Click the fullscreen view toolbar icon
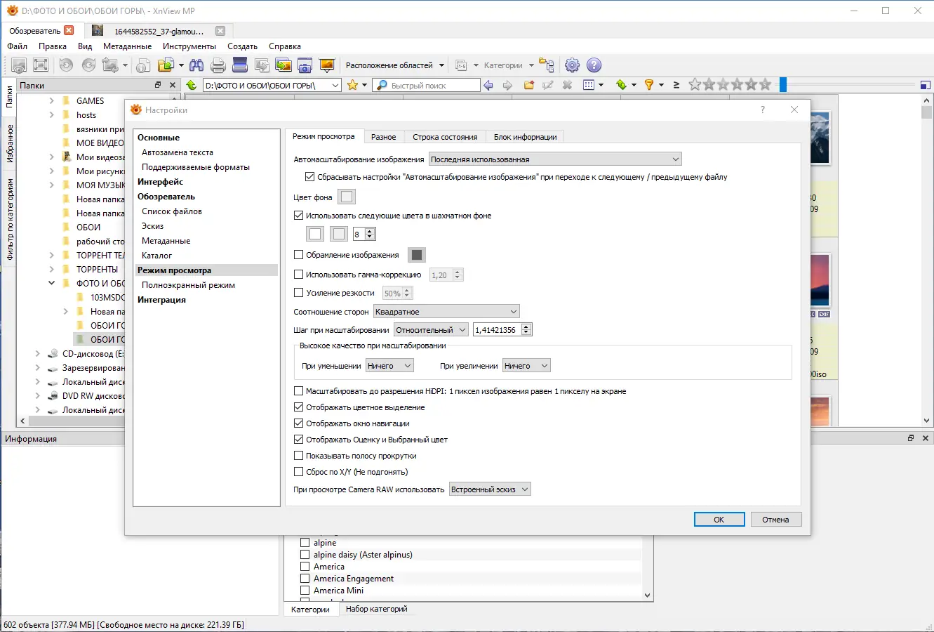The width and height of the screenshot is (934, 632). (x=41, y=65)
